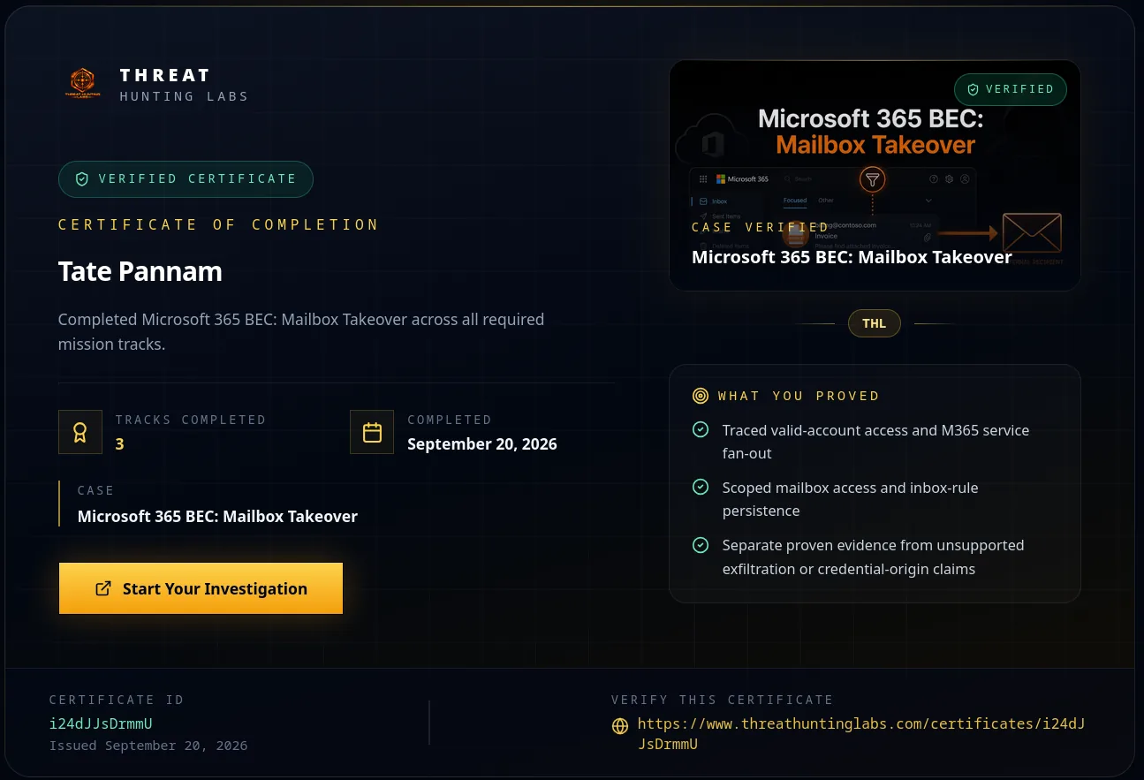The image size is (1144, 780).
Task: Click the checkmark icon beside Scoped mailbox access
Action: pos(701,488)
